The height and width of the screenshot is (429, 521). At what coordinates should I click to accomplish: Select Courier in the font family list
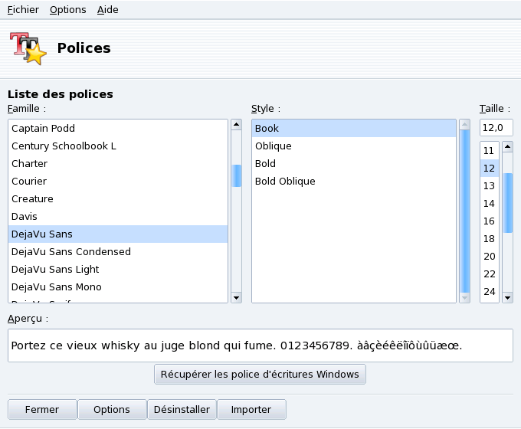pyautogui.click(x=29, y=181)
